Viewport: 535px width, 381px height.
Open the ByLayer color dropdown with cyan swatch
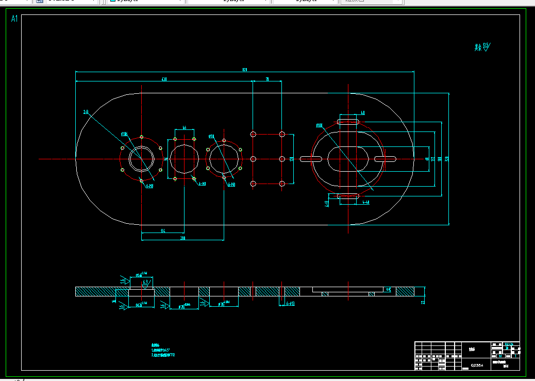coord(146,1)
